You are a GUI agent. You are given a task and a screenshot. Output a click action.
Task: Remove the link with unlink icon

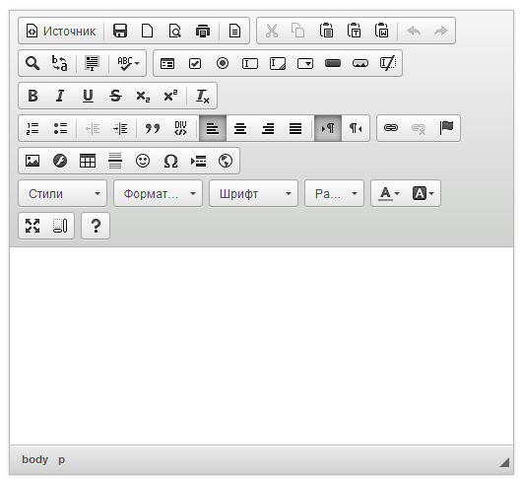coord(419,128)
